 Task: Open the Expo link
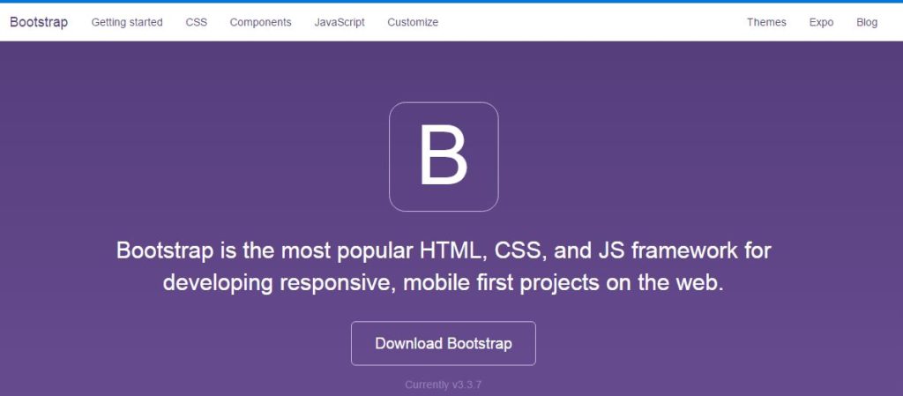tap(821, 22)
